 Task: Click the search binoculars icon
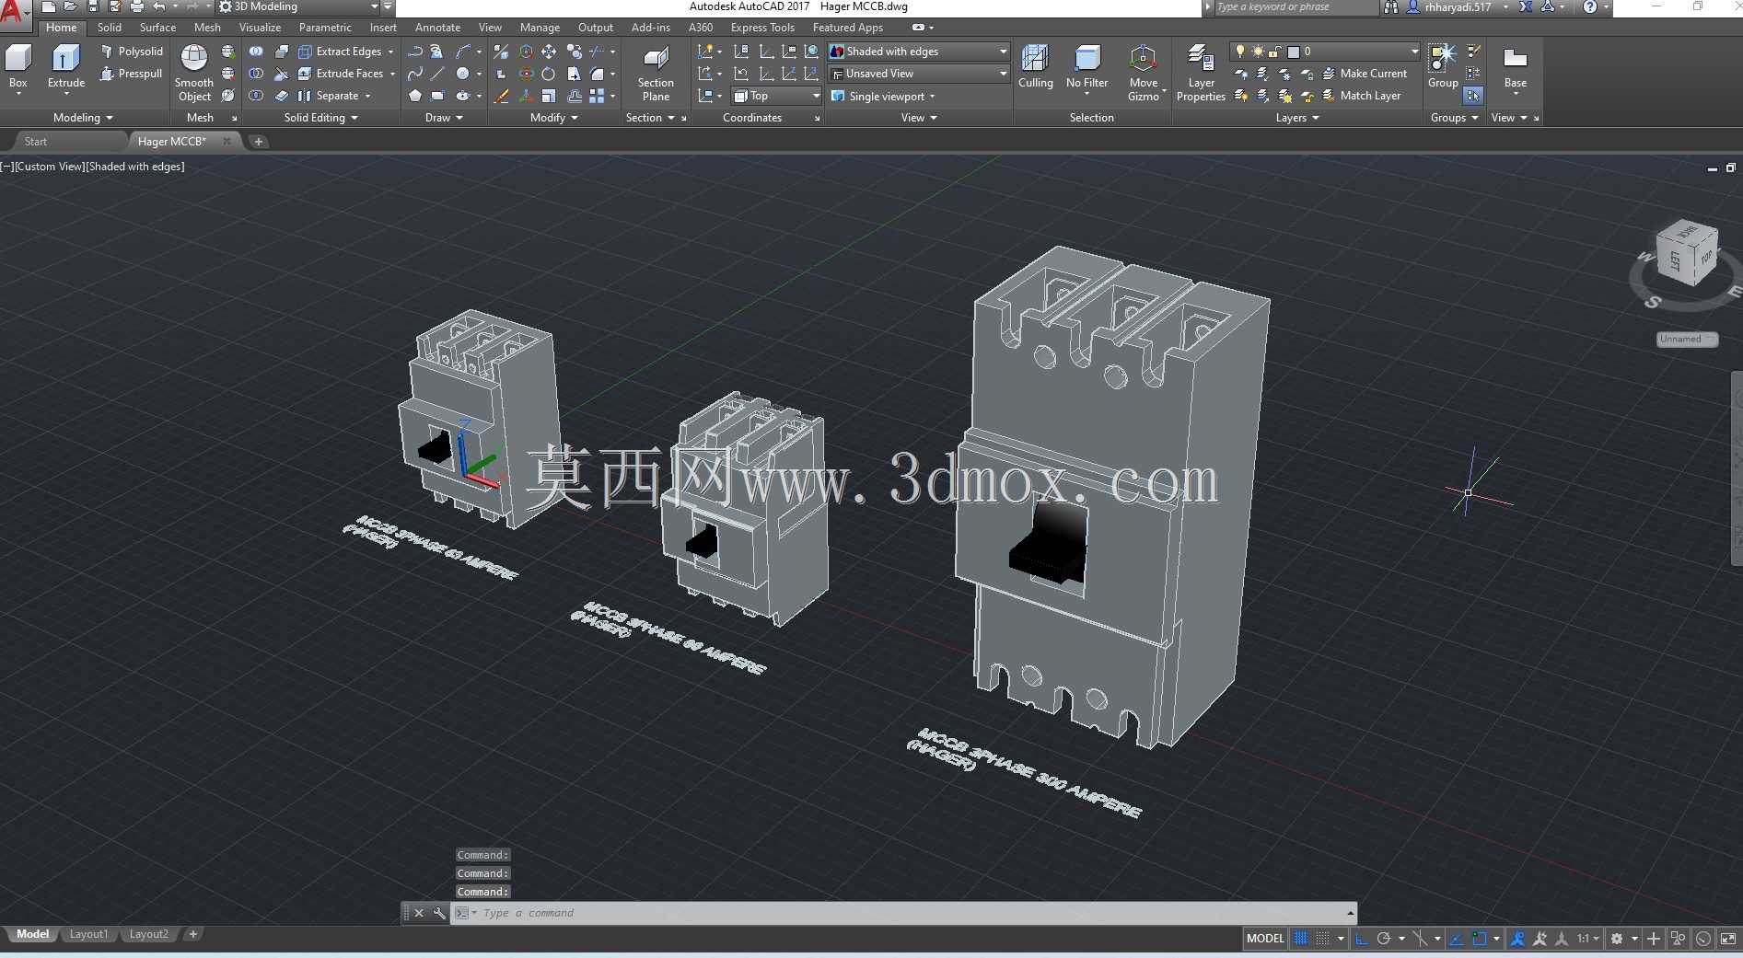click(1391, 7)
